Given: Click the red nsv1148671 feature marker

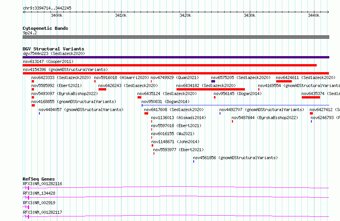Looking at the screenshot, I should click(x=152, y=145).
